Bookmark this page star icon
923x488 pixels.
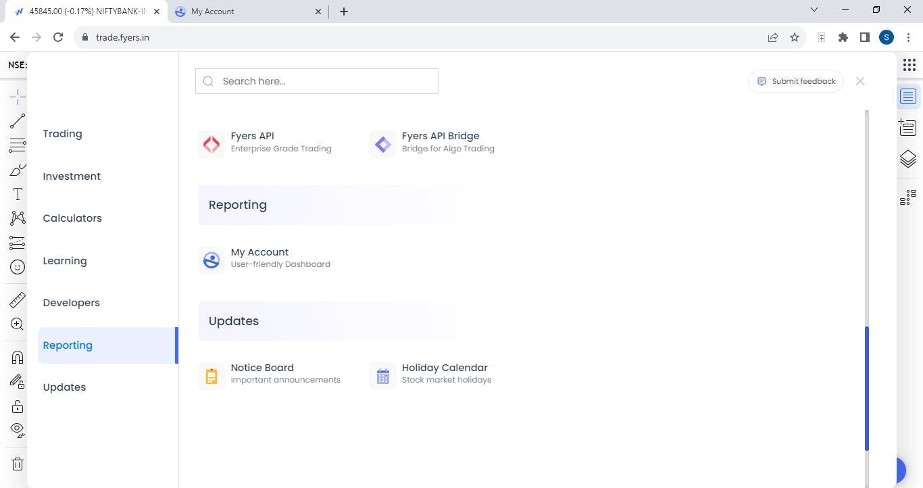pos(795,38)
